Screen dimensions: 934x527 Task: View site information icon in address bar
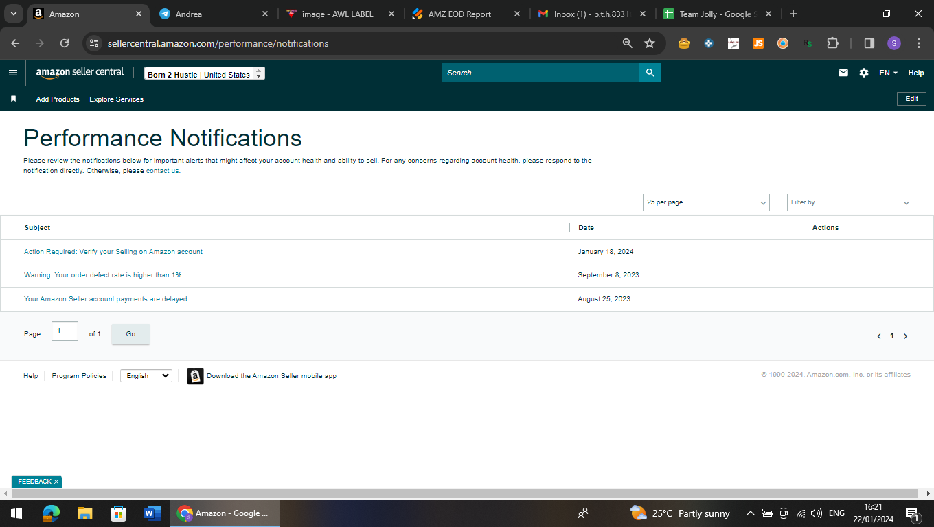click(x=95, y=43)
